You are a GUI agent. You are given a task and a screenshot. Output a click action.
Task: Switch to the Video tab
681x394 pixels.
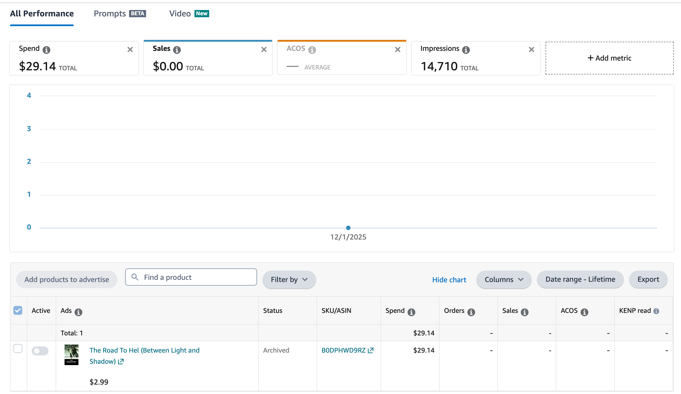point(189,14)
